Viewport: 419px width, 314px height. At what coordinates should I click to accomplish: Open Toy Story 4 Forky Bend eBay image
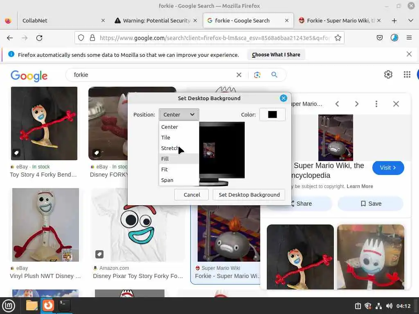click(44, 123)
